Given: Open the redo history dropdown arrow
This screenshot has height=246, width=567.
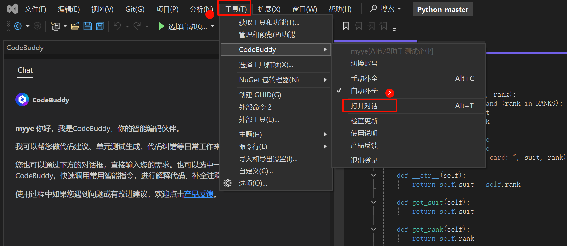Looking at the screenshot, I should [x=147, y=26].
